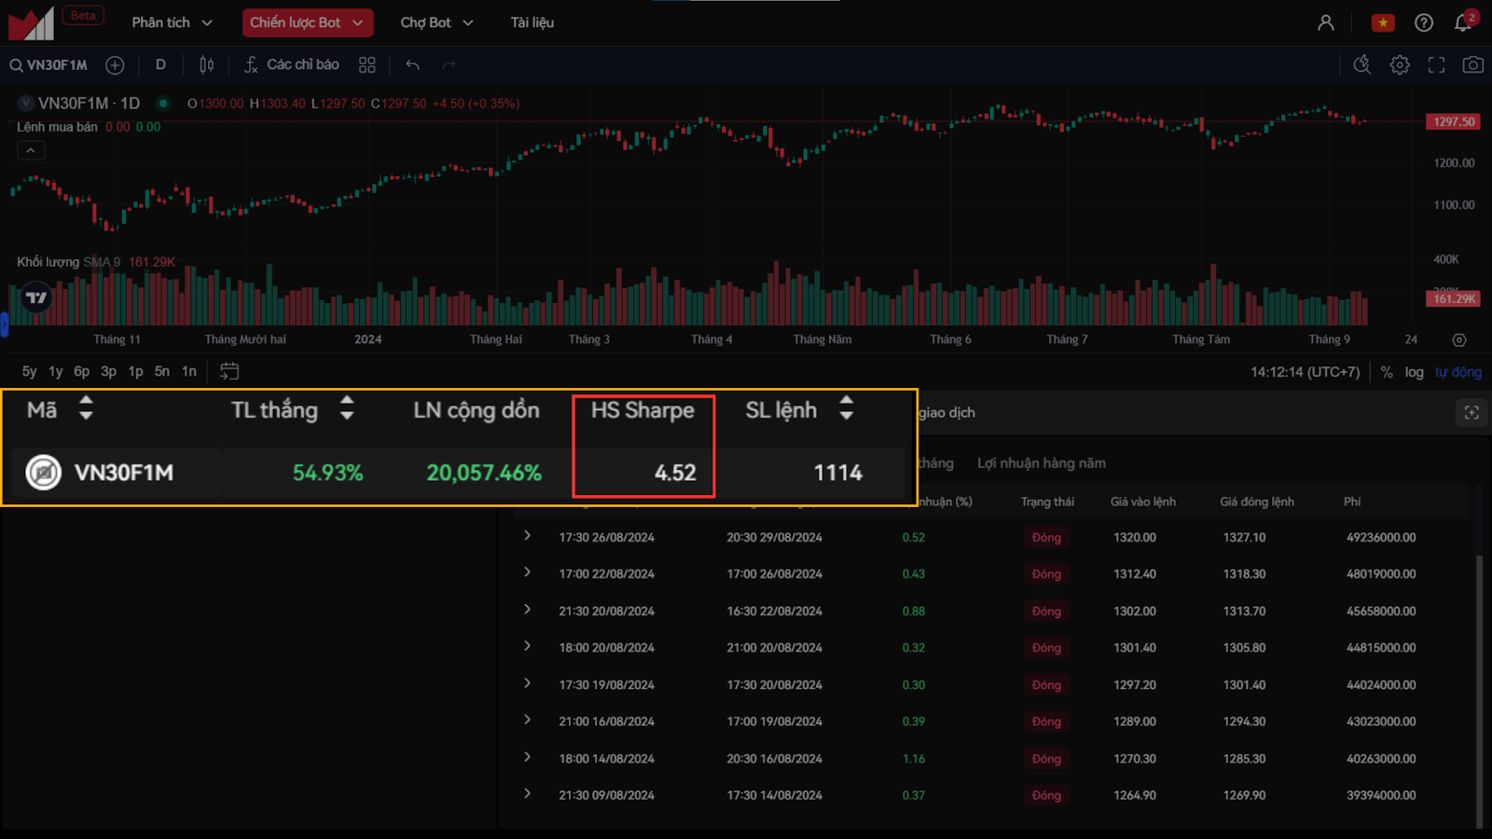Screen dimensions: 1492x839
Task: Click the TradingView logo badge
Action: pyautogui.click(x=36, y=298)
